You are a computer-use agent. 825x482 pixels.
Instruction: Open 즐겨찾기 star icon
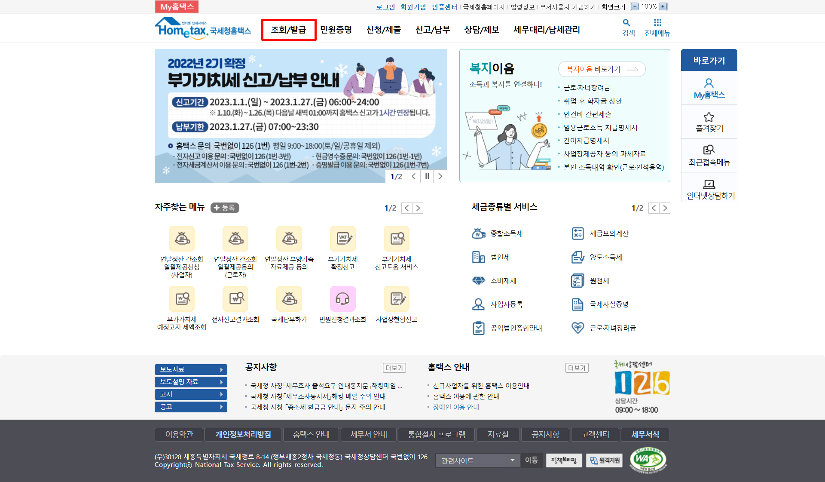click(x=709, y=117)
